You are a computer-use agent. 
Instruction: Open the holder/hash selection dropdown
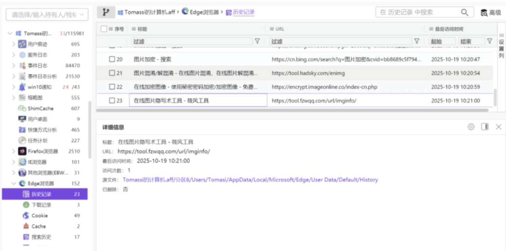(47, 15)
